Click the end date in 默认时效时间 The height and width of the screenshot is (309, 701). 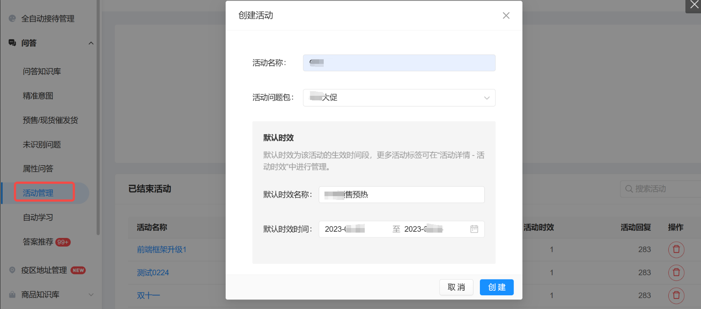point(424,229)
